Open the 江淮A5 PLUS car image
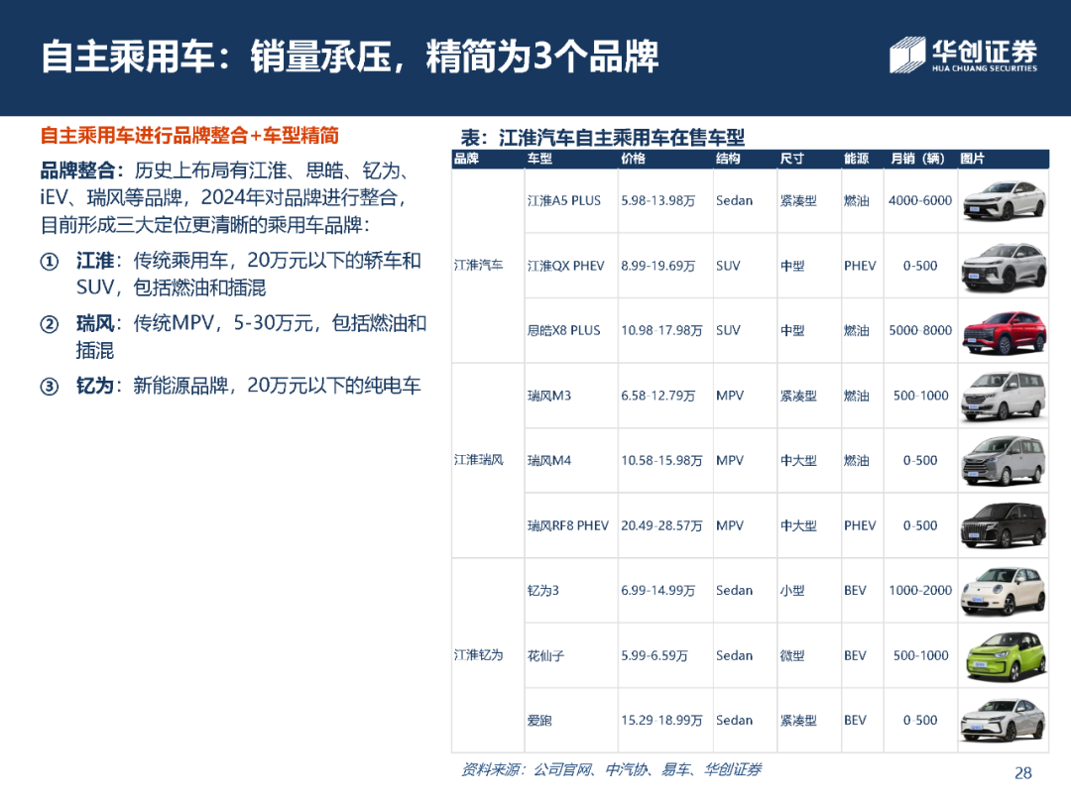Screen dimensions: 1071x803 pos(1004,200)
